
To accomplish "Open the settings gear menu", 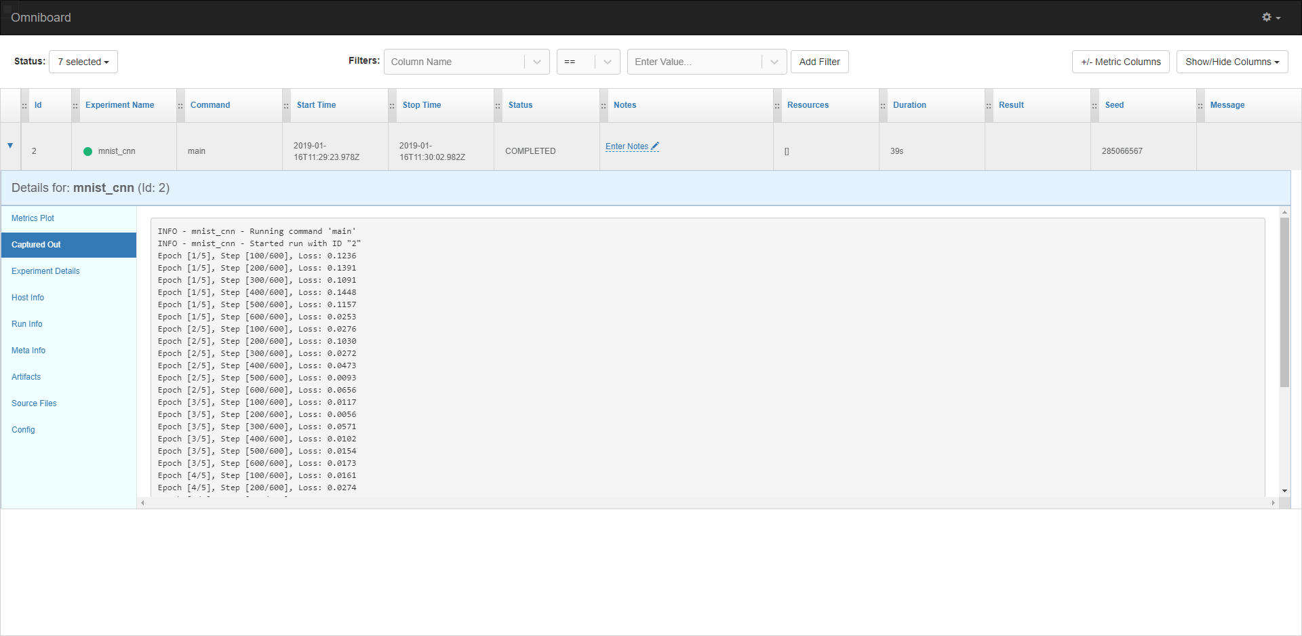I will point(1271,17).
